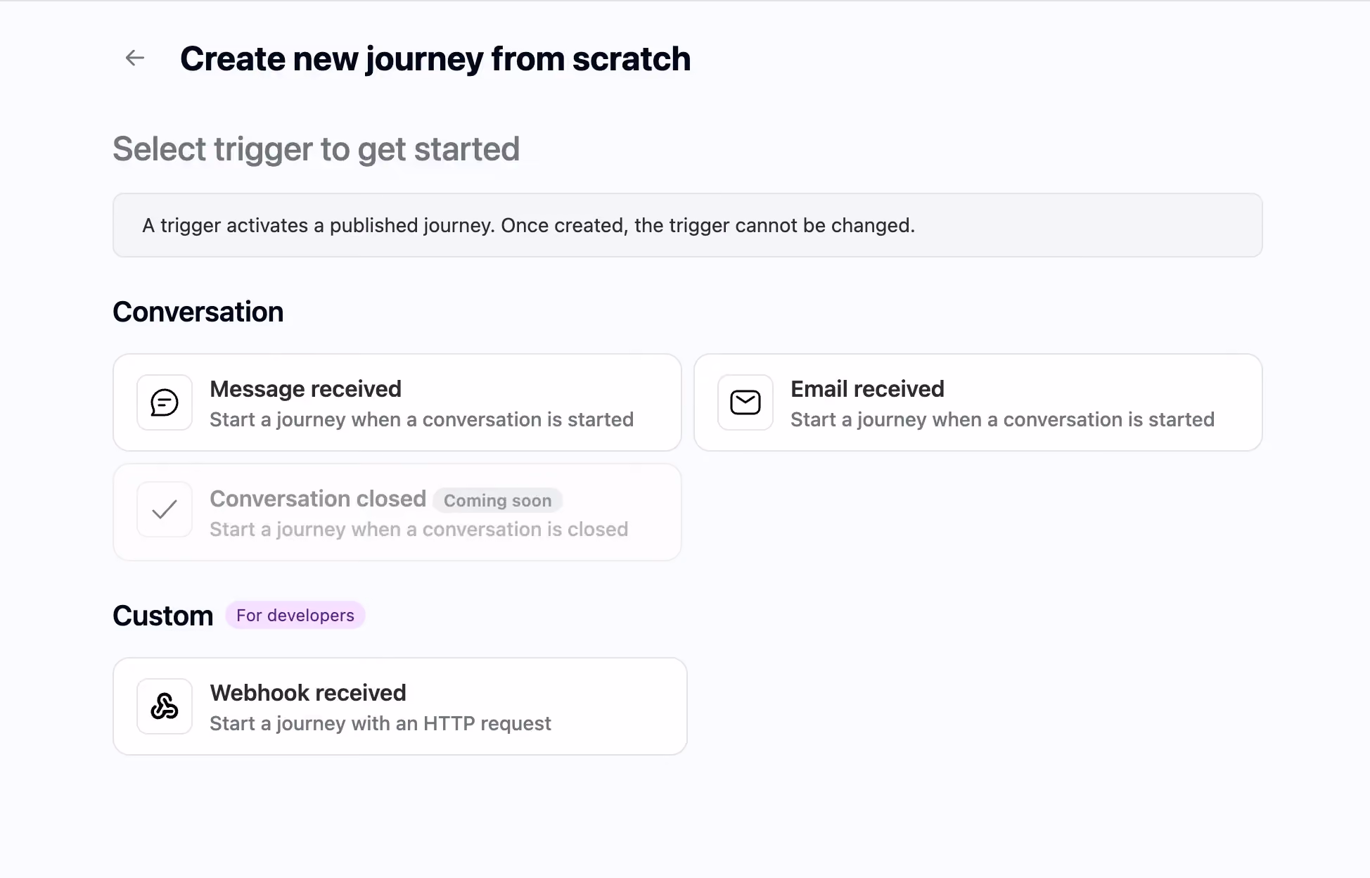Click the Conversation section heading
The width and height of the screenshot is (1370, 878).
pos(198,312)
